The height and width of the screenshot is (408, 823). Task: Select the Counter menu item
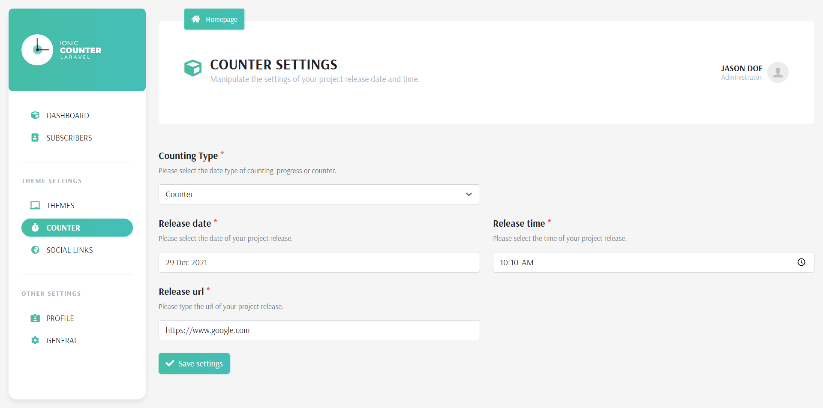point(77,228)
